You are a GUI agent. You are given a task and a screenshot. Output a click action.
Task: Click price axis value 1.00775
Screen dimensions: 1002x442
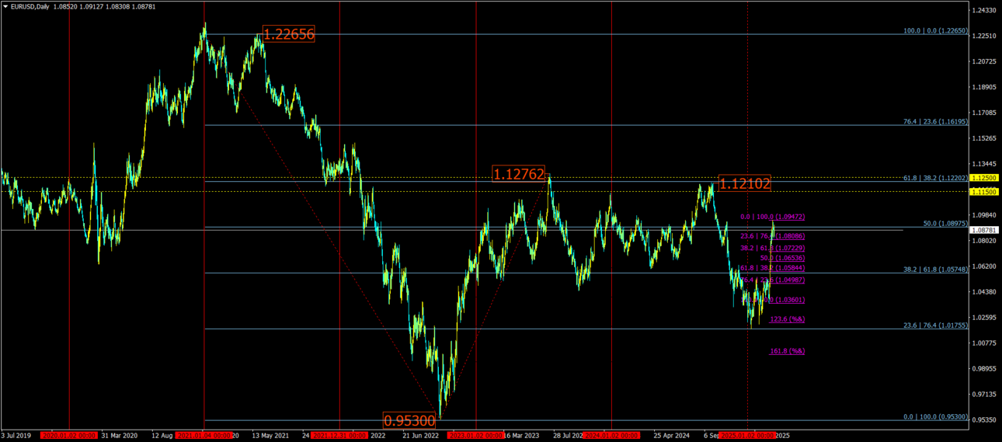985,343
